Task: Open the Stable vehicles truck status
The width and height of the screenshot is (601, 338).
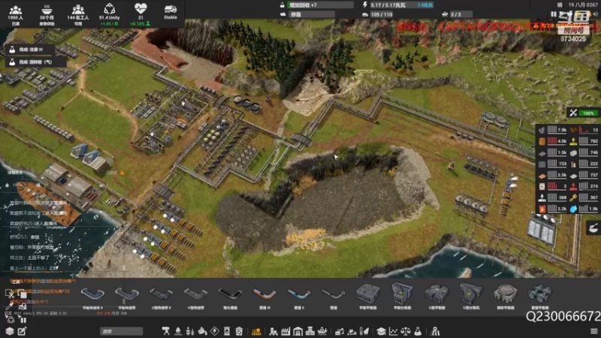Action: (x=171, y=13)
